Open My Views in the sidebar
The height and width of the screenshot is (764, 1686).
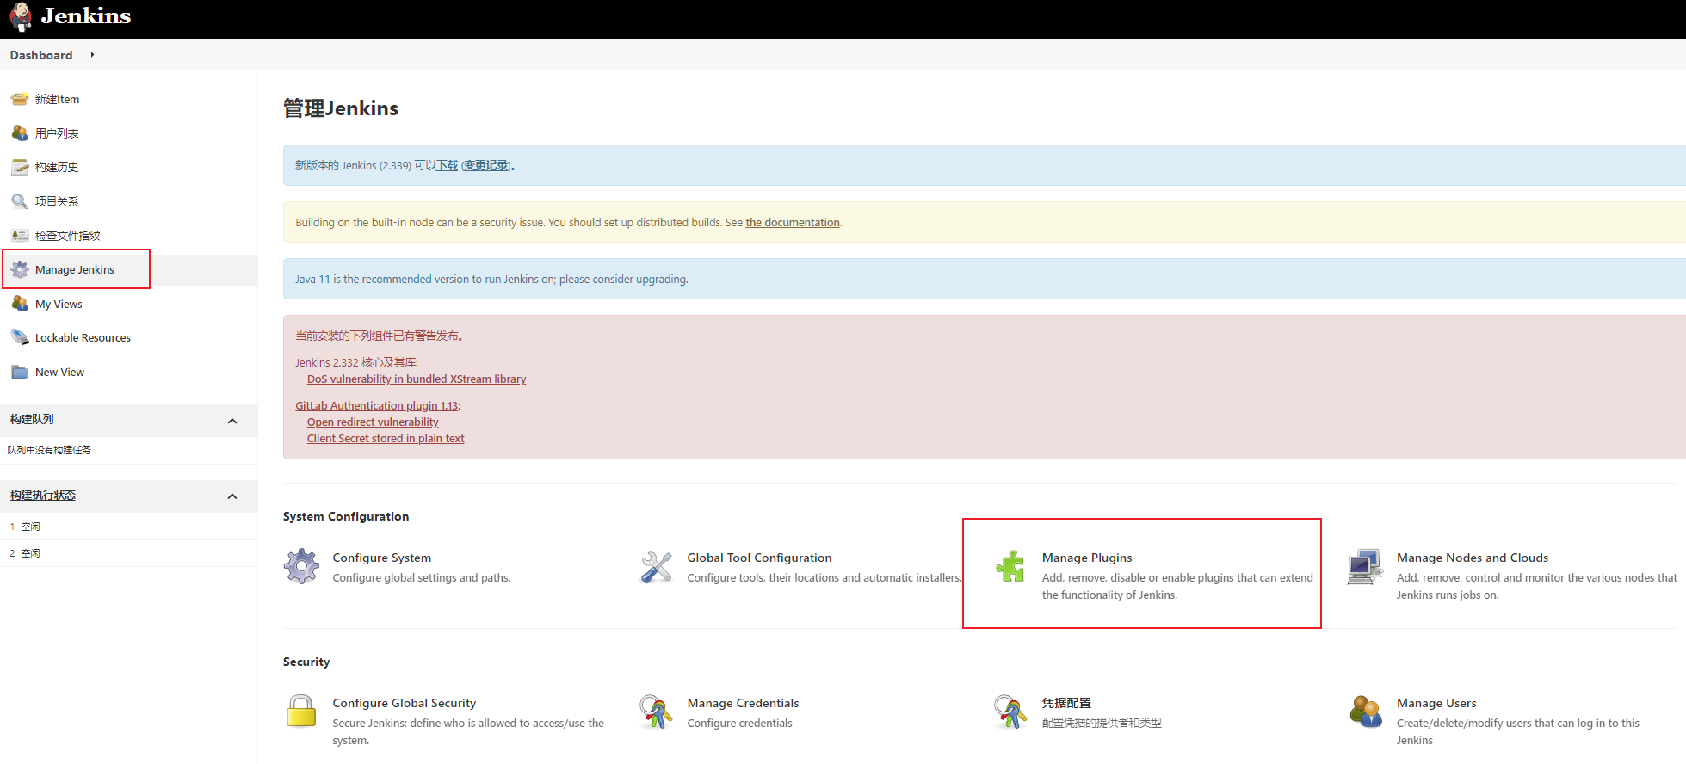pyautogui.click(x=59, y=304)
